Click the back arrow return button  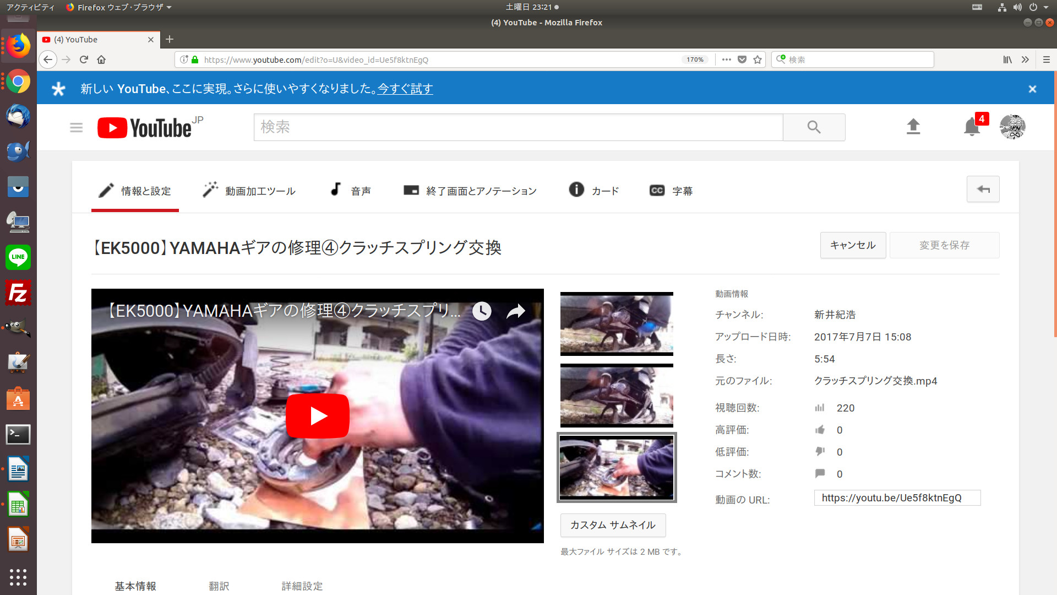pyautogui.click(x=983, y=190)
